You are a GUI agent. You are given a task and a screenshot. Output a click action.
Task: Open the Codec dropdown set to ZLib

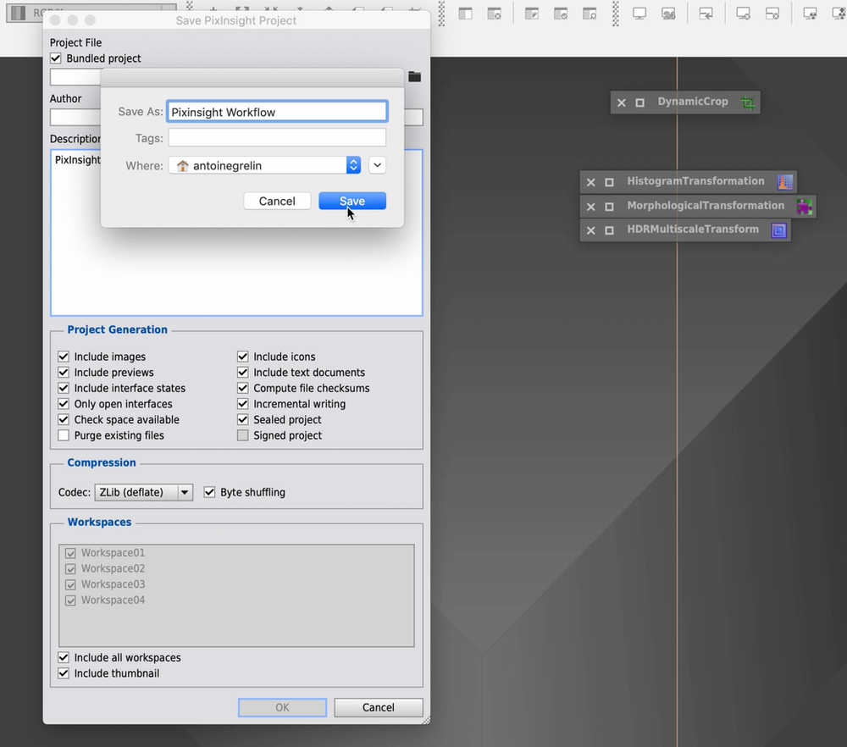point(143,492)
